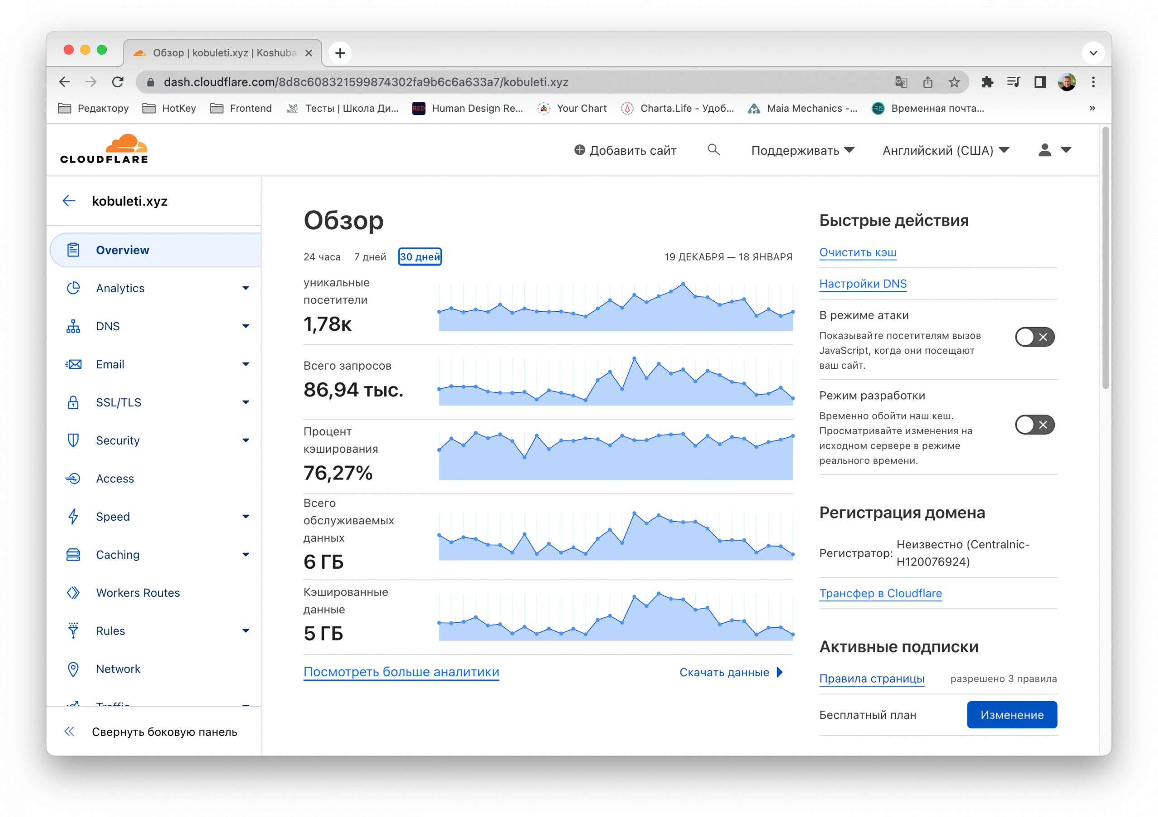Expand the Analytics sidebar section arrow
The height and width of the screenshot is (817, 1158).
point(246,288)
